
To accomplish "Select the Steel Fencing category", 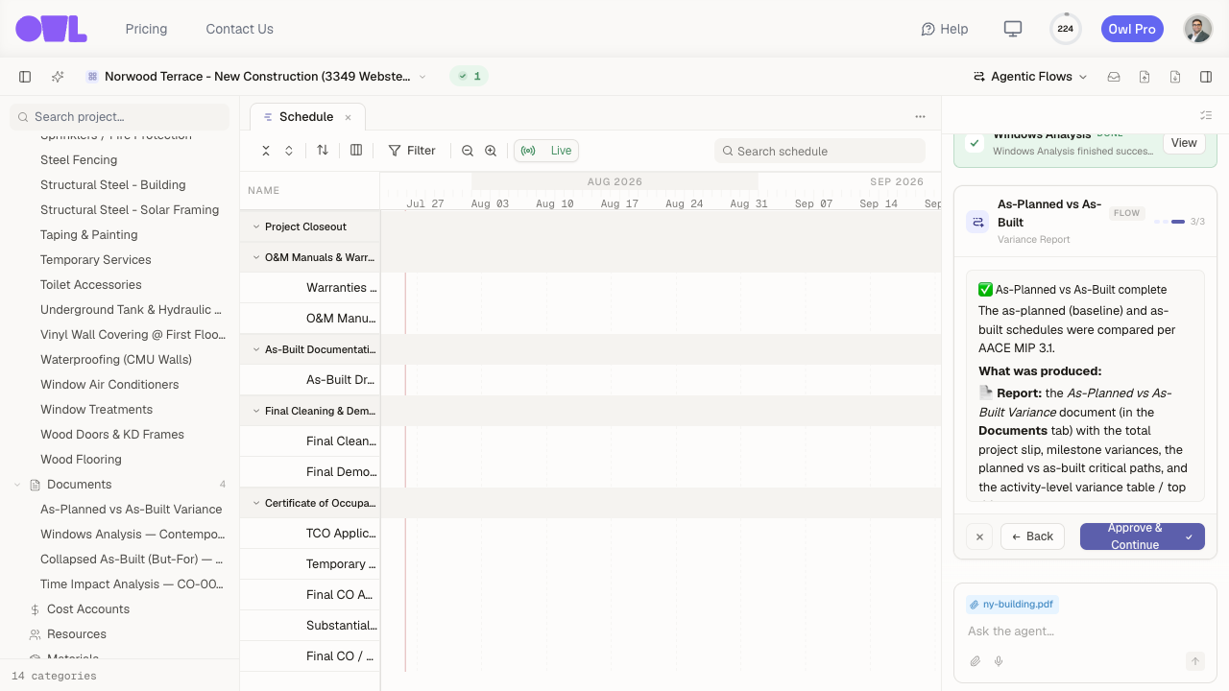I will click(79, 160).
